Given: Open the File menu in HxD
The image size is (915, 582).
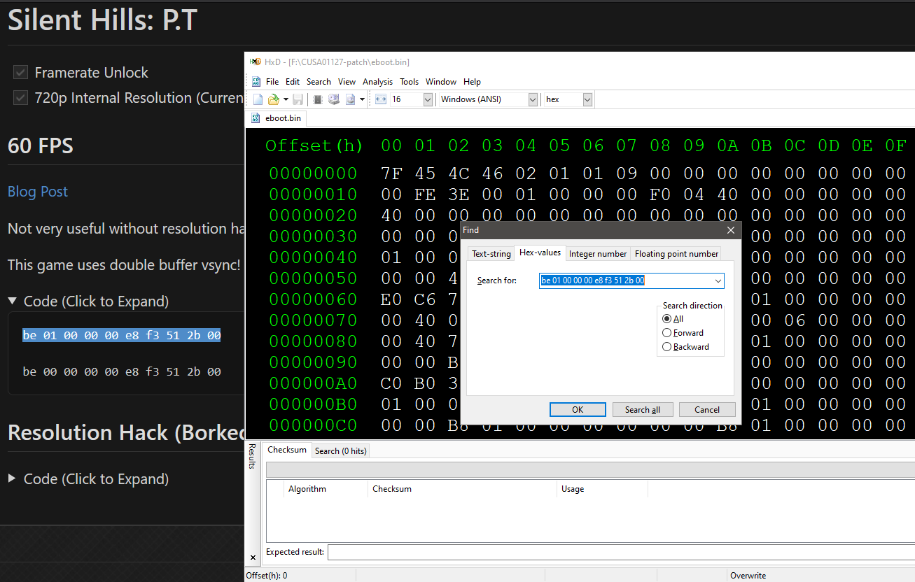Looking at the screenshot, I should click(x=272, y=82).
